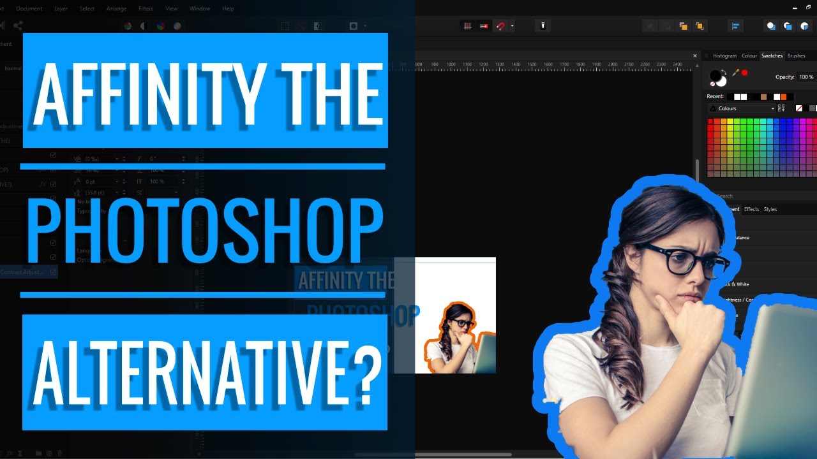Viewport: 817px width, 459px height.
Task: Apply Auto Colours toolbar icon
Action: [160, 26]
